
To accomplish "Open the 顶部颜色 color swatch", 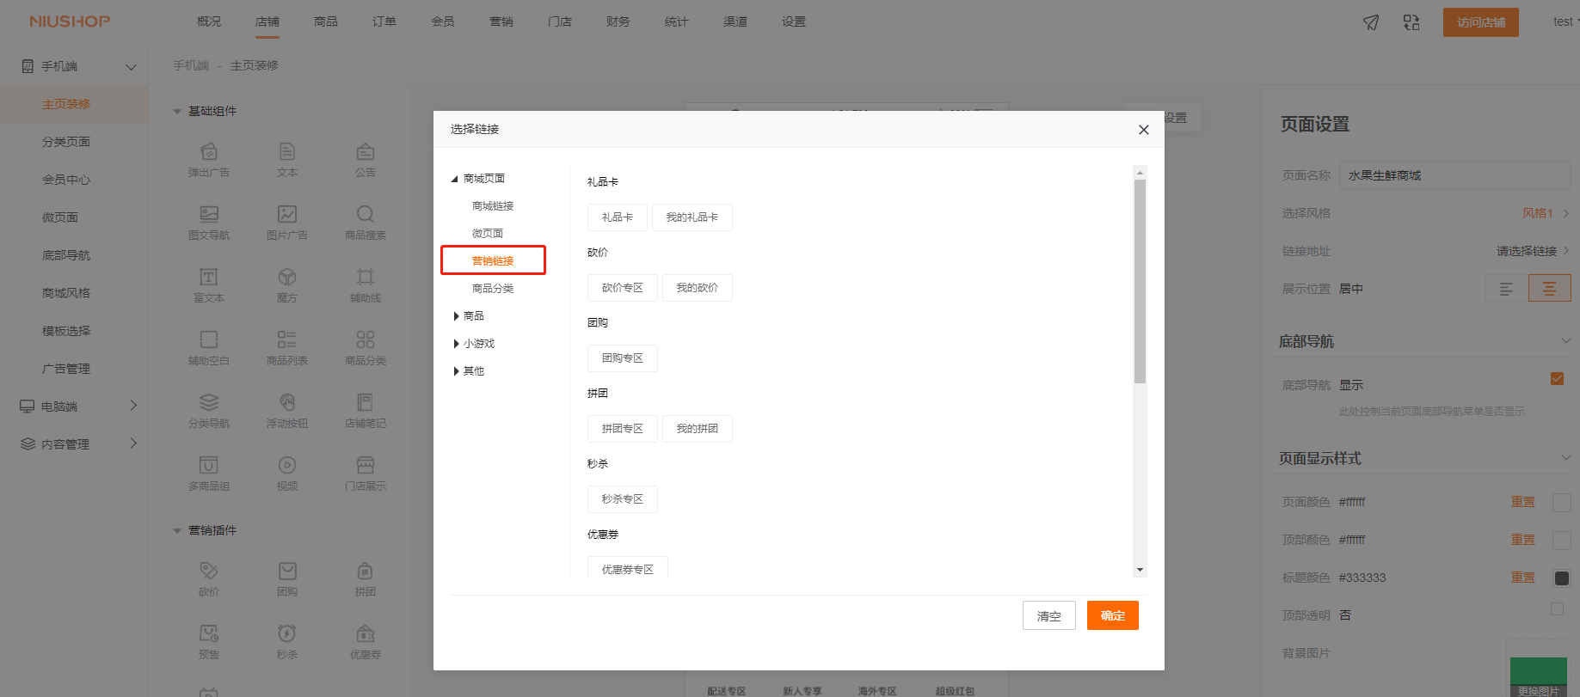I will pyautogui.click(x=1562, y=541).
